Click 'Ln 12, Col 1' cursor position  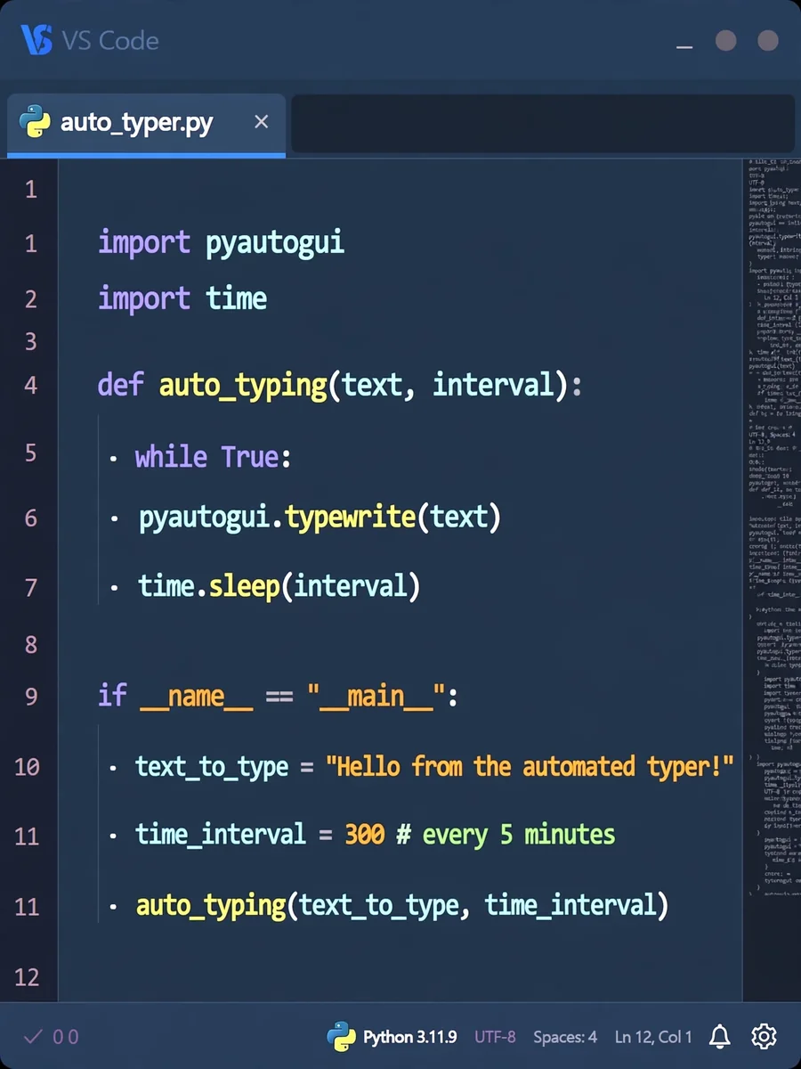pyautogui.click(x=653, y=1037)
